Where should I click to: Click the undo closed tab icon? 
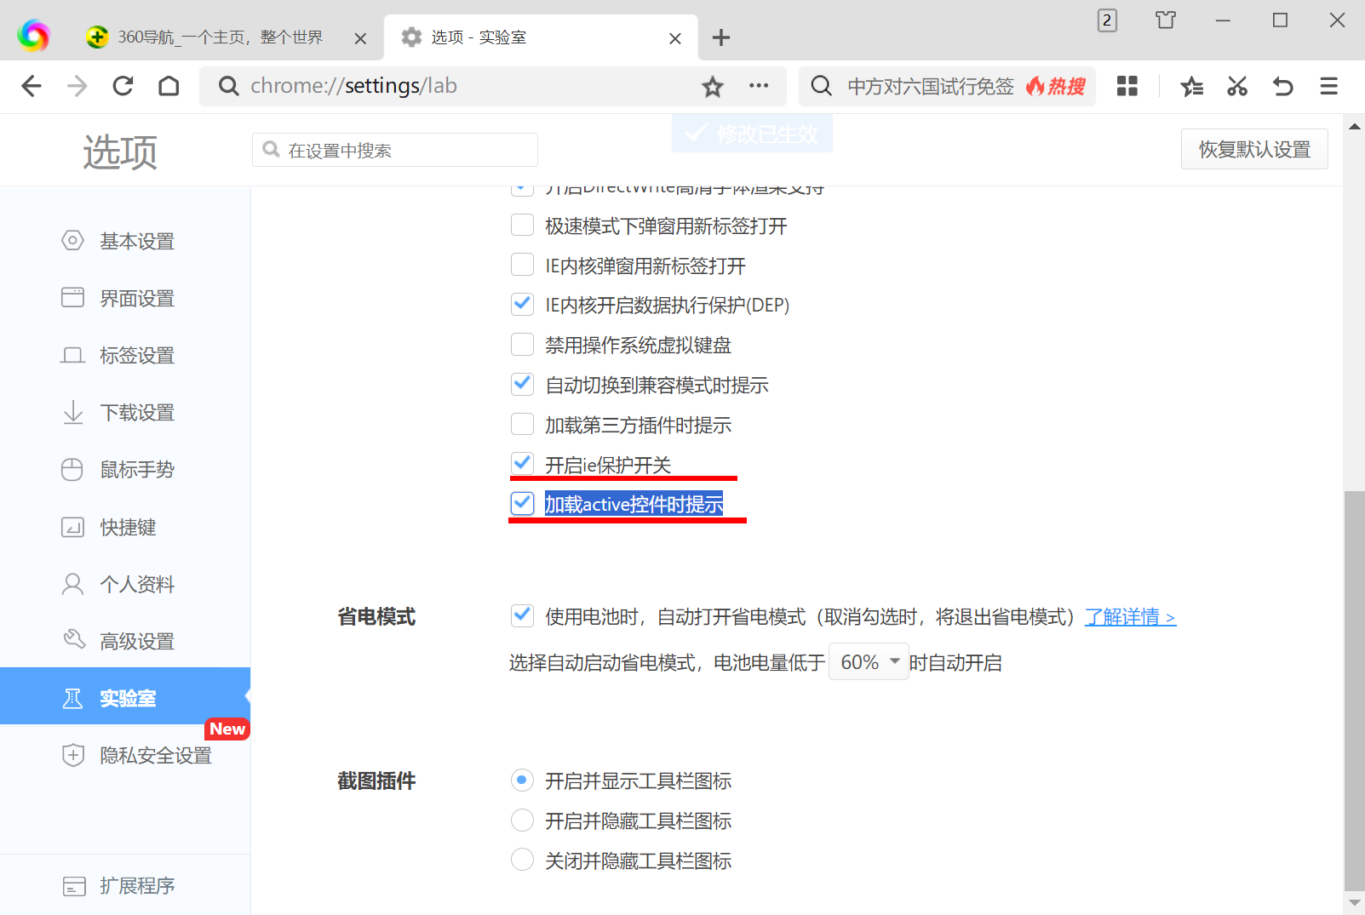[x=1283, y=86]
